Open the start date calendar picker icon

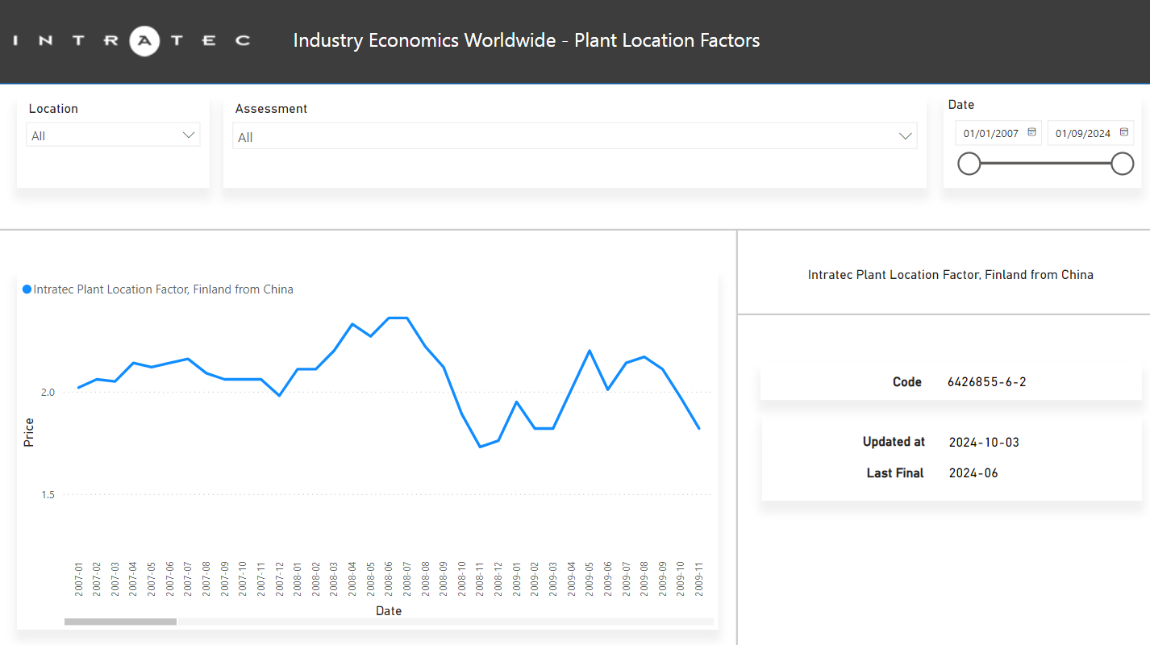pos(1031,132)
